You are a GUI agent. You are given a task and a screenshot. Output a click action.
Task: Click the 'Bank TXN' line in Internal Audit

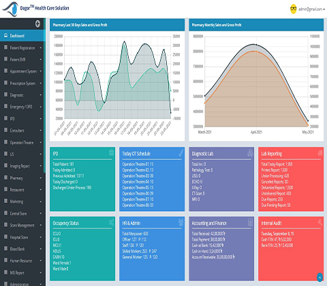277,245
